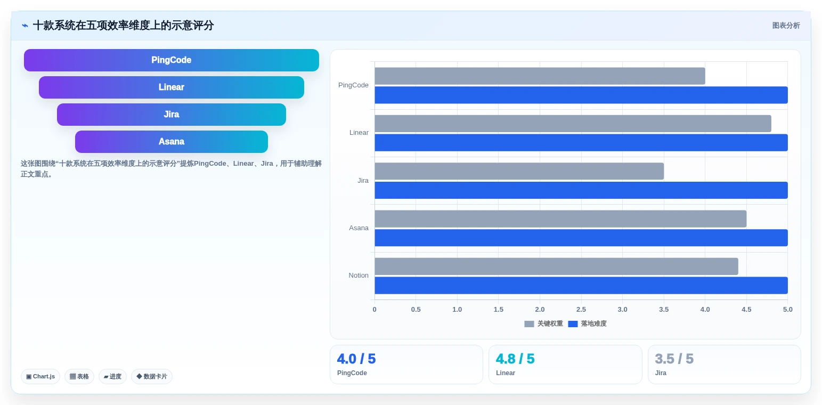The height and width of the screenshot is (405, 822).
Task: Click the 5.0 x-axis tick label
Action: 788,310
